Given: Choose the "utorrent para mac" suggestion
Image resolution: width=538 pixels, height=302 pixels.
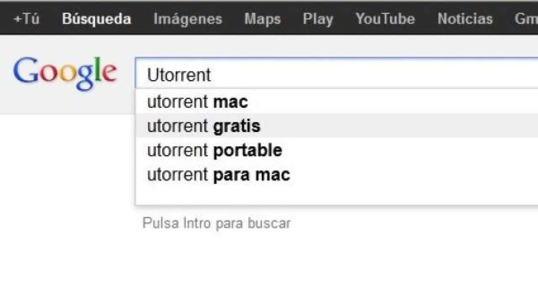Looking at the screenshot, I should coord(219,174).
